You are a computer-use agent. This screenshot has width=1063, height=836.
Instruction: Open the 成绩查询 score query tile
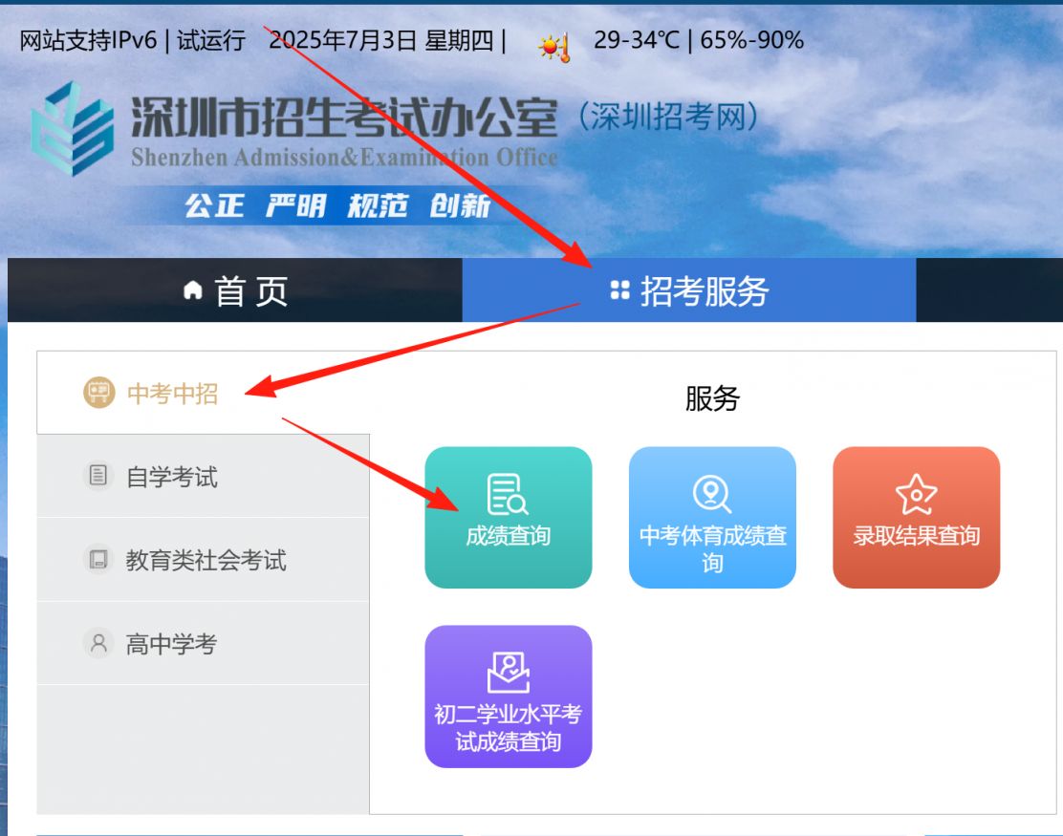click(x=508, y=518)
